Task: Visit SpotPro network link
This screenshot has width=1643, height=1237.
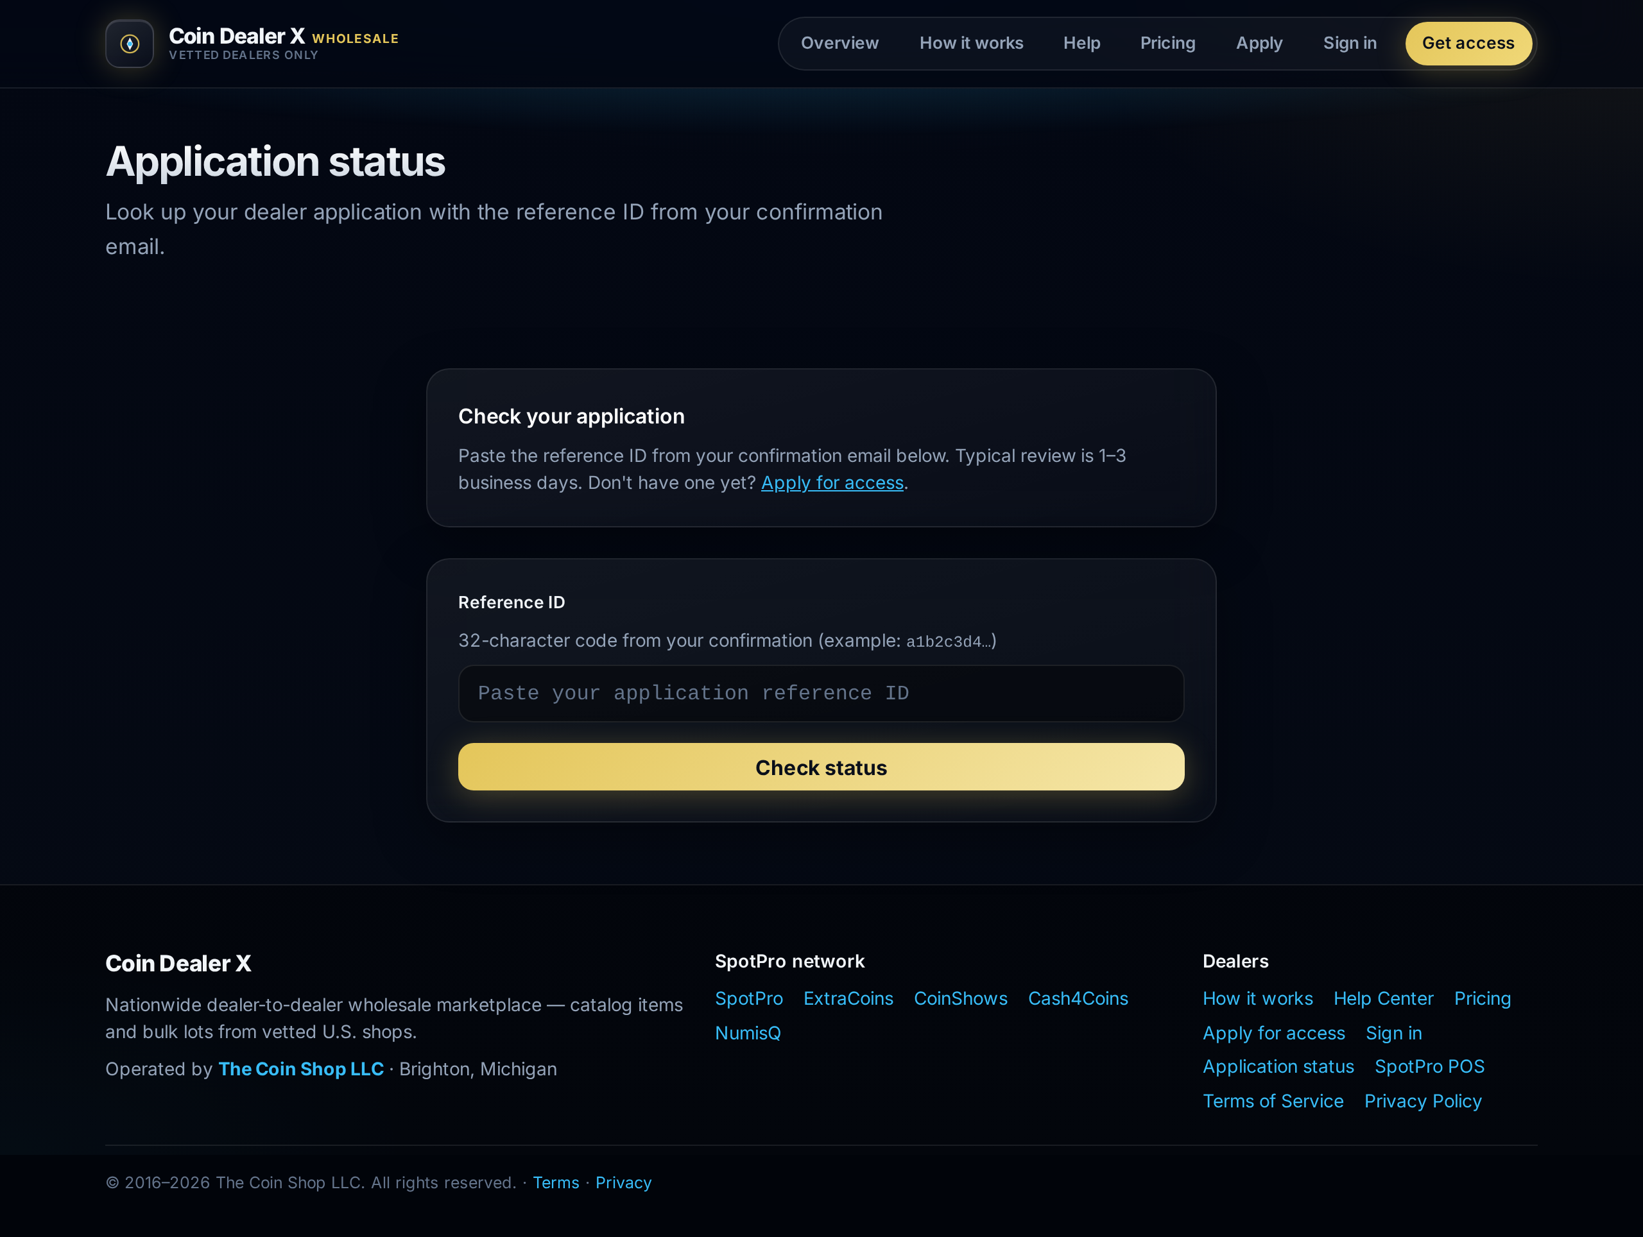Action: pos(749,999)
